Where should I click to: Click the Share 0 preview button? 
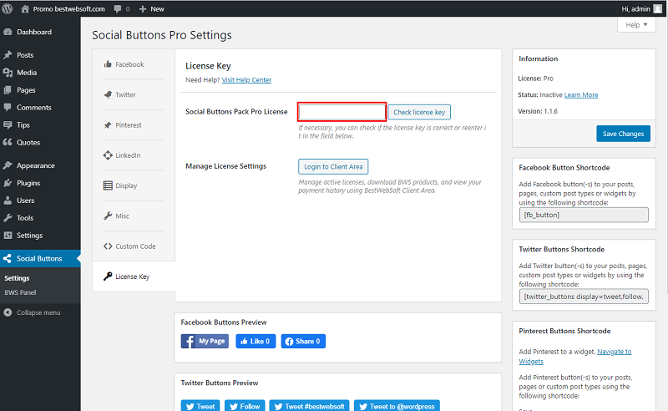pyautogui.click(x=303, y=341)
